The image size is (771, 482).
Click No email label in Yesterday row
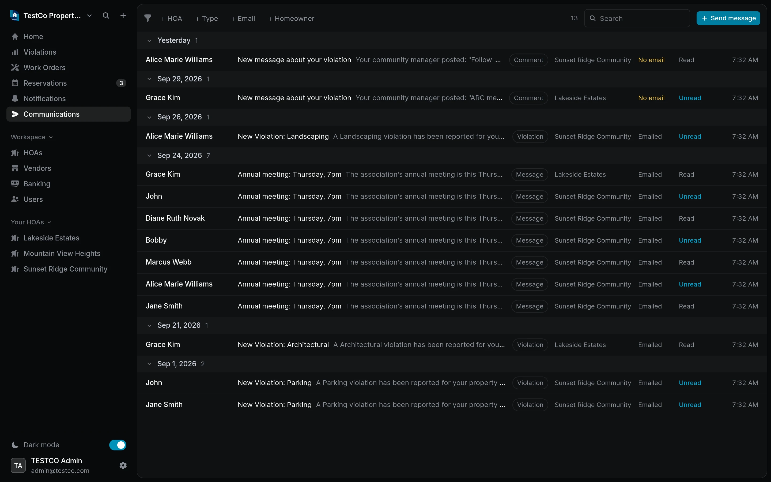651,60
